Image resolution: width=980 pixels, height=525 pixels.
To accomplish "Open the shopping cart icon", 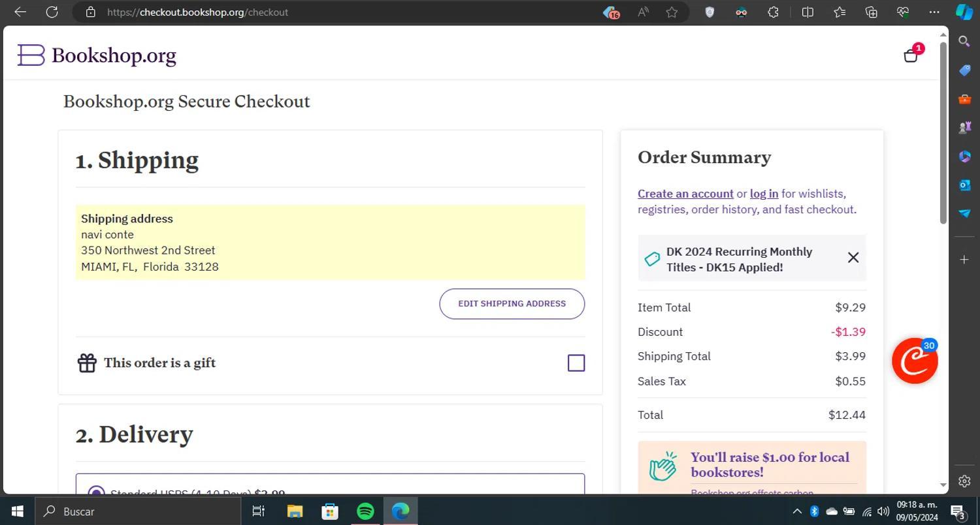I will tap(911, 55).
